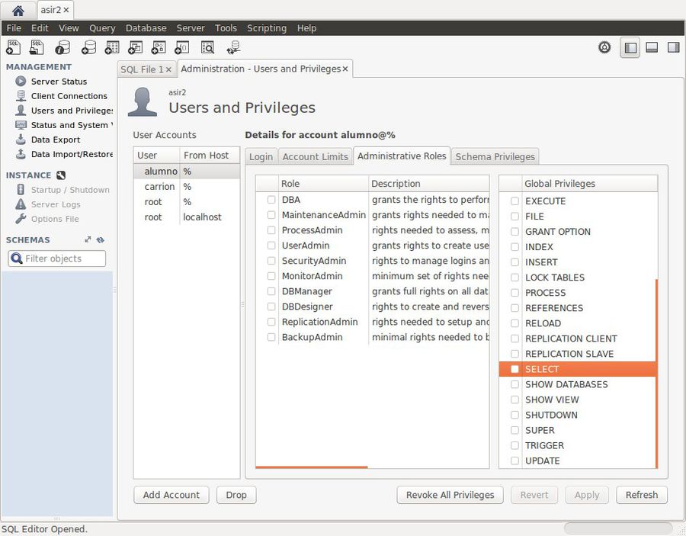
Task: Click the Revoke All Privileges button
Action: (x=450, y=495)
